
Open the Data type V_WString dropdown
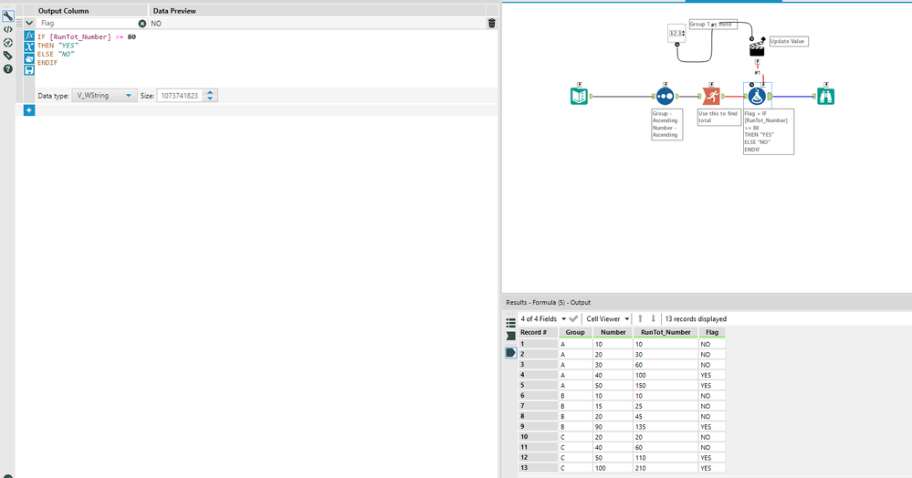click(104, 96)
